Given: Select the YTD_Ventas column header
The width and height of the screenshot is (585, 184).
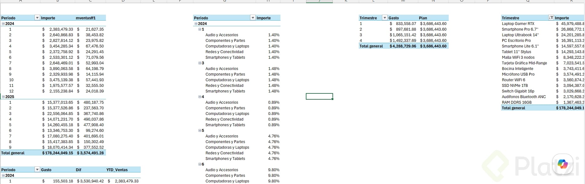Looking at the screenshot, I should pyautogui.click(x=117, y=170).
